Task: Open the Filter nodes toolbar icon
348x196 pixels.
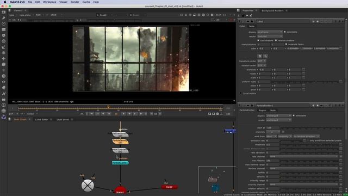Action: [4, 41]
